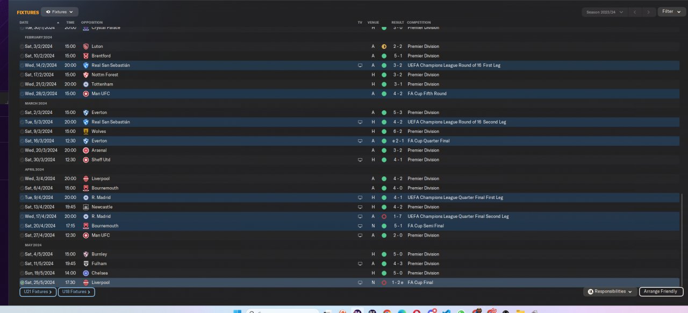Select the Arsenal team name
This screenshot has height=313, width=688.
coord(99,151)
